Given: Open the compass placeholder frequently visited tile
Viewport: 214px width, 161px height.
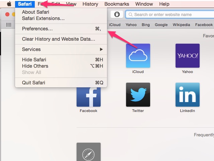Looking at the screenshot, I should point(89,152).
